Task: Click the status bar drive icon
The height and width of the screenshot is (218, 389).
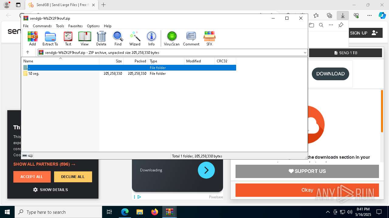Action: [x=25, y=156]
